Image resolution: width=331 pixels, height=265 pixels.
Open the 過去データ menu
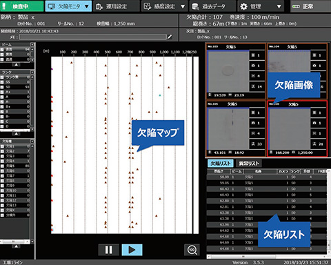click(x=212, y=6)
